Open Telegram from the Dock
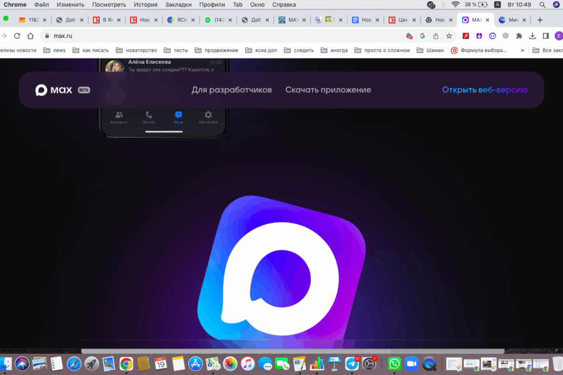 coord(352,364)
